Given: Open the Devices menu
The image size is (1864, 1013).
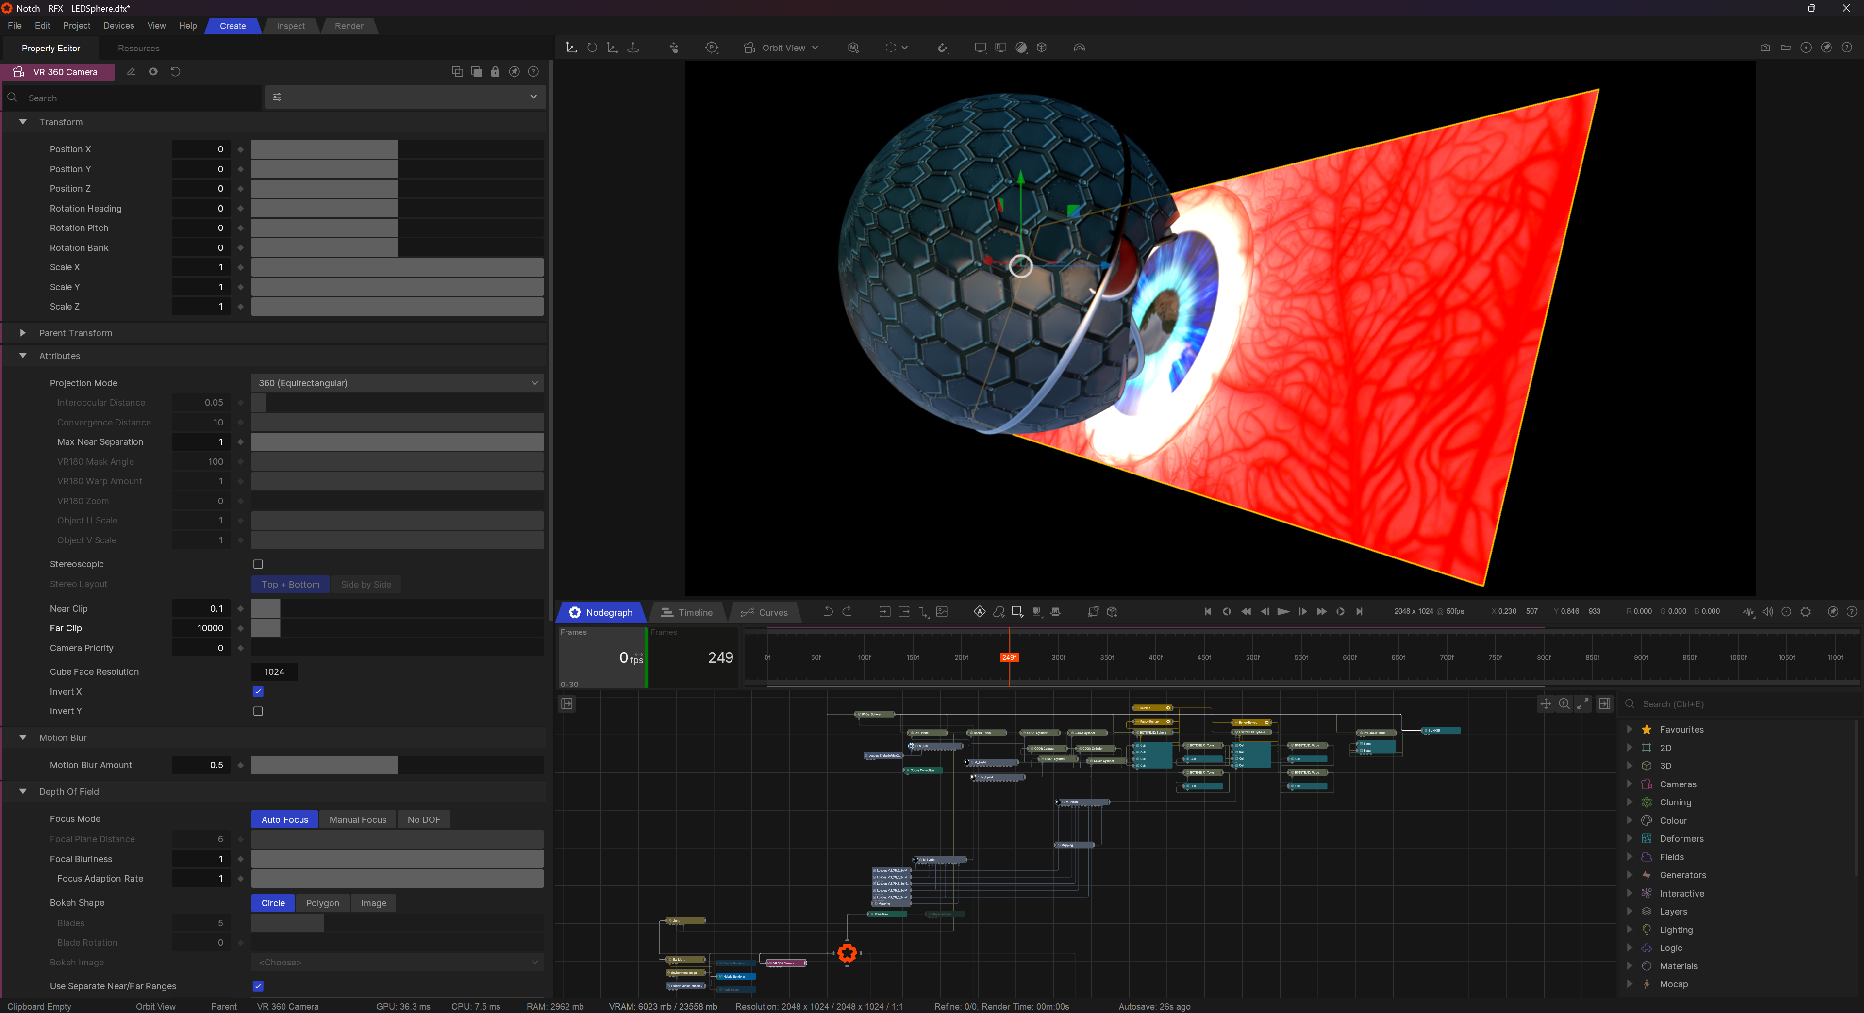Looking at the screenshot, I should (118, 26).
